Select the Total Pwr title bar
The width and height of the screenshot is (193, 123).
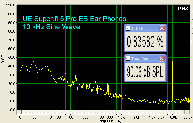144,58
